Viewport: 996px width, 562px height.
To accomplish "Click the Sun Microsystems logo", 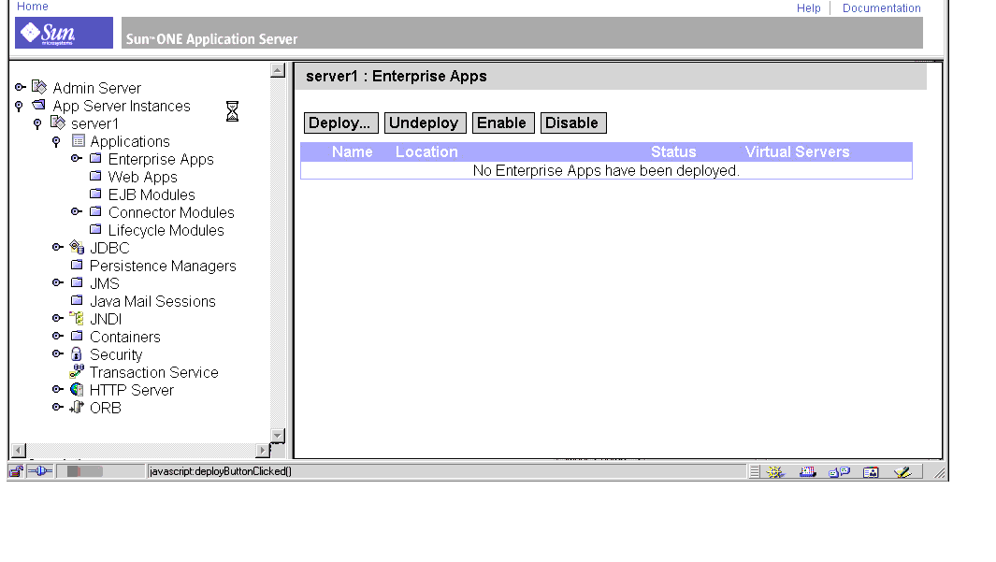I will pos(64,33).
